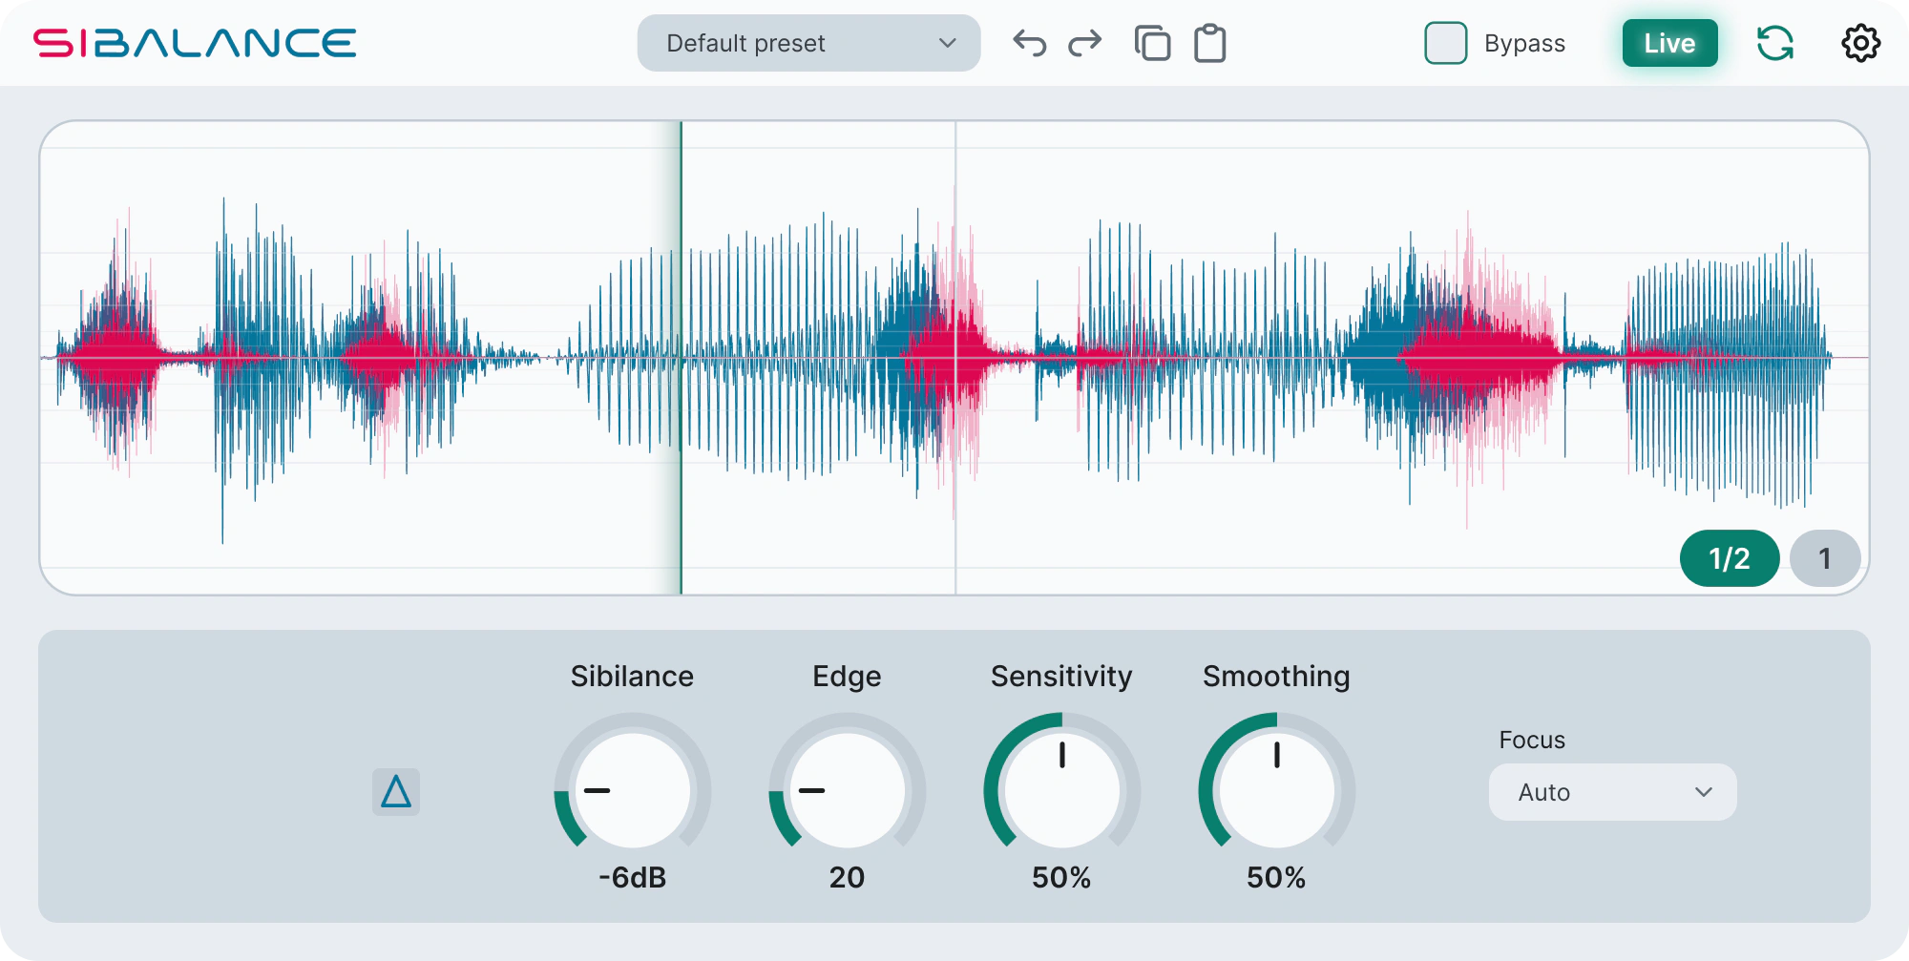Copy settings with the copy icon
Screen dimensions: 1909x961
(1152, 43)
